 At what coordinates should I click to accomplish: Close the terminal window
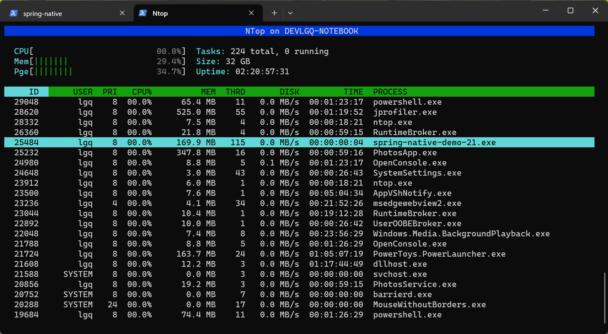coord(595,10)
